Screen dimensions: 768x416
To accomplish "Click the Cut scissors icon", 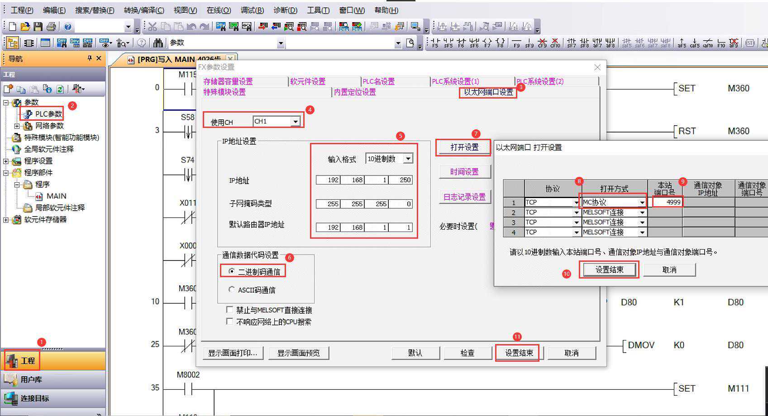I will pos(153,27).
